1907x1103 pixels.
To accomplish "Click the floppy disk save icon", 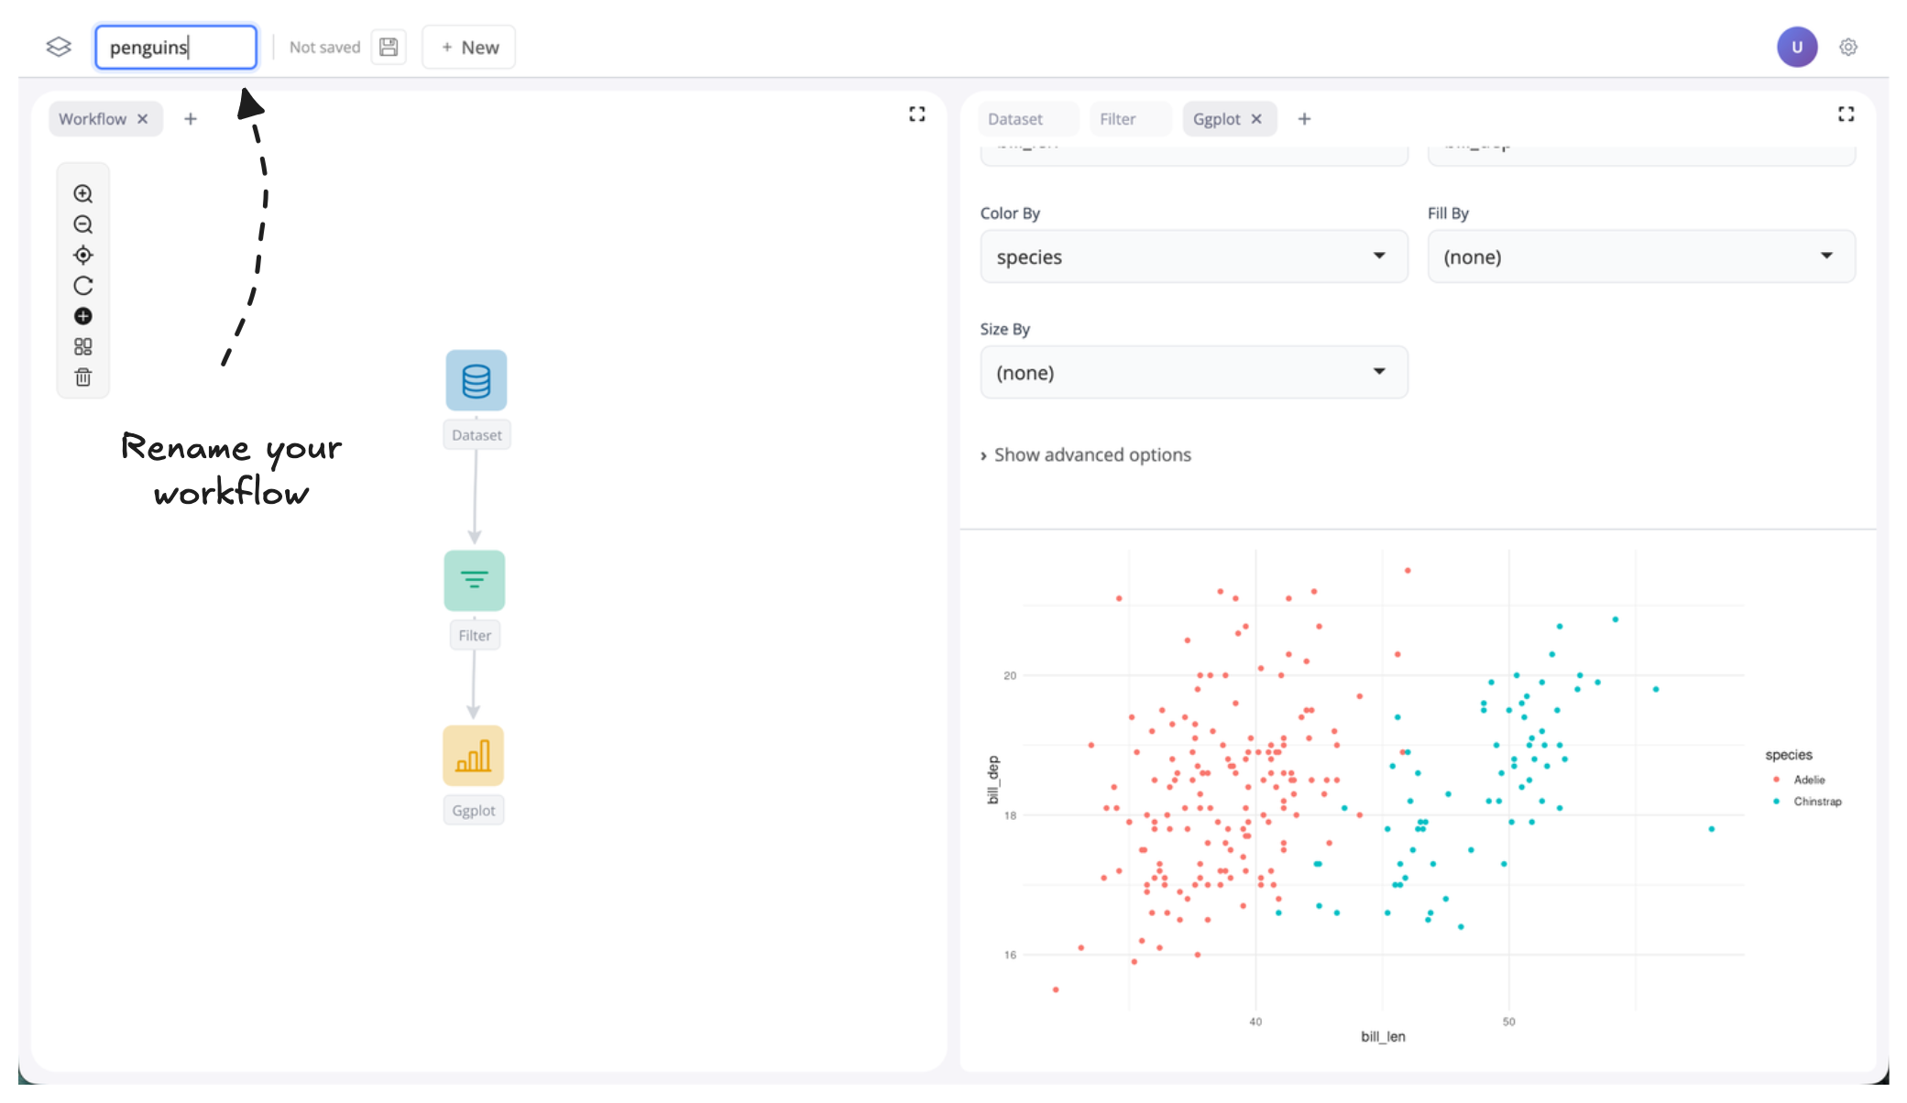I will pyautogui.click(x=389, y=48).
